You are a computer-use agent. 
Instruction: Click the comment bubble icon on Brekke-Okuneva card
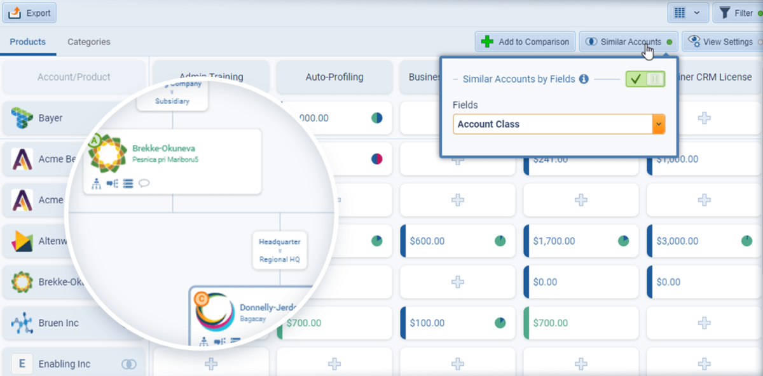pyautogui.click(x=144, y=183)
